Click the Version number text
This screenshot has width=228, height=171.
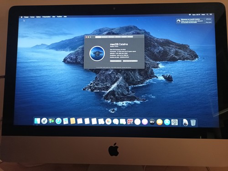[114, 47]
